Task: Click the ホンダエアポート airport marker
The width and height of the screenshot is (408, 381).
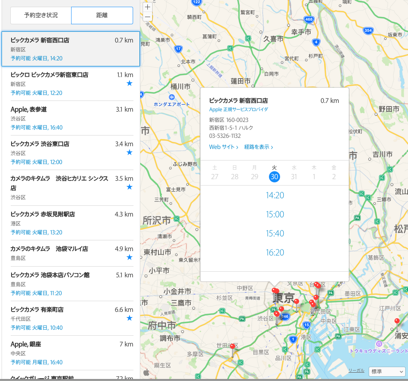Action: pyautogui.click(x=172, y=97)
